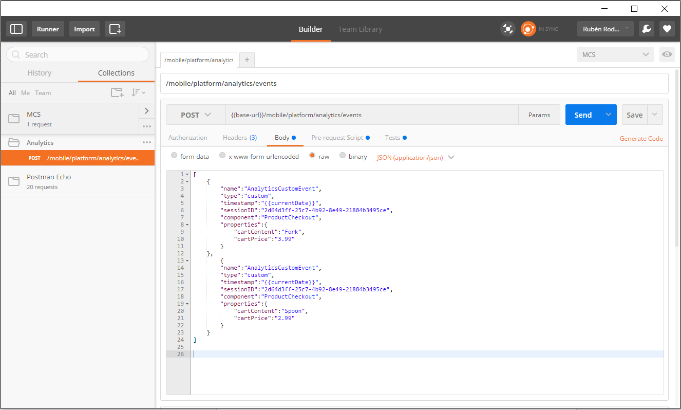Viewport: 681px width, 410px height.
Task: Click the heart icon in the header
Action: pyautogui.click(x=667, y=29)
